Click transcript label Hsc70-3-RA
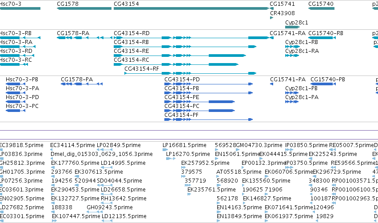The height and width of the screenshot is (223, 378). coord(16,42)
